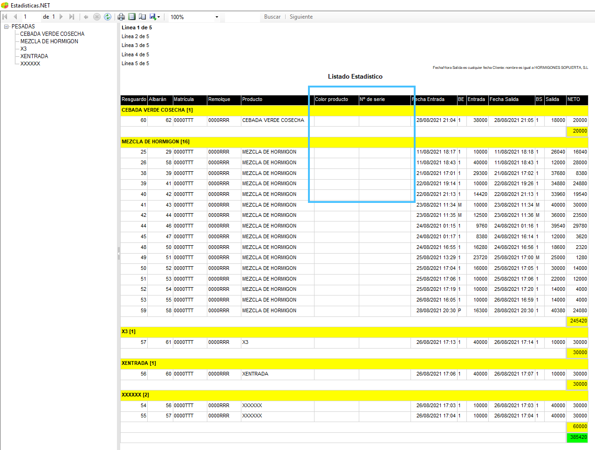595x450 pixels.
Task: Click the 'Línea 2 de 5' text
Action: 135,36
